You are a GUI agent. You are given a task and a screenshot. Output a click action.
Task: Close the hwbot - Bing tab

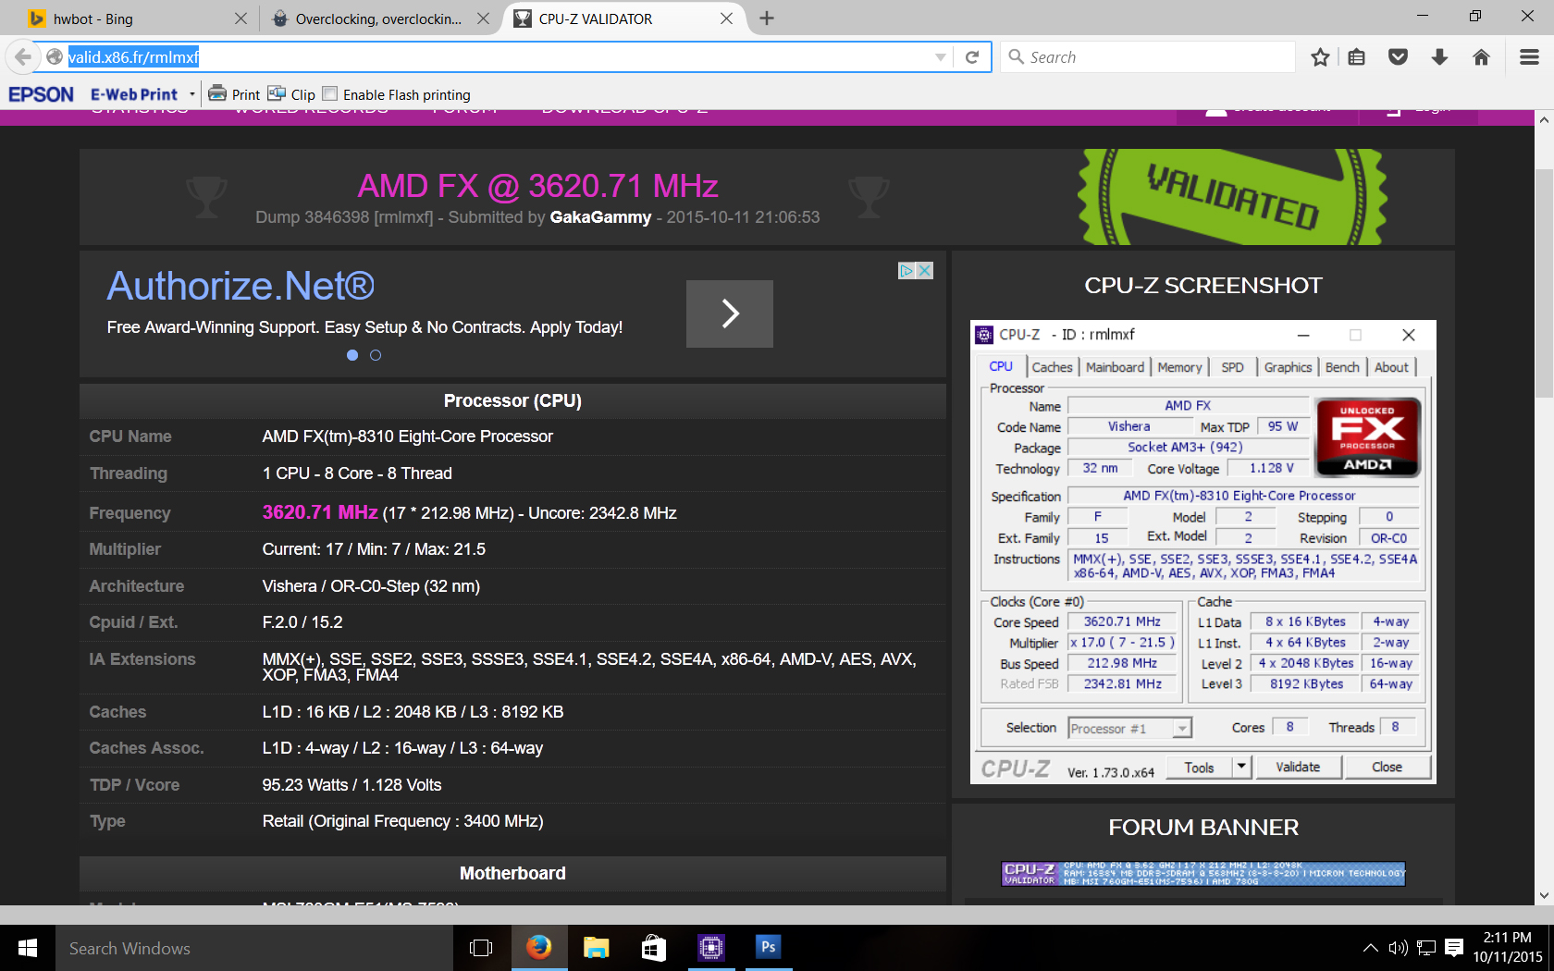click(x=240, y=18)
